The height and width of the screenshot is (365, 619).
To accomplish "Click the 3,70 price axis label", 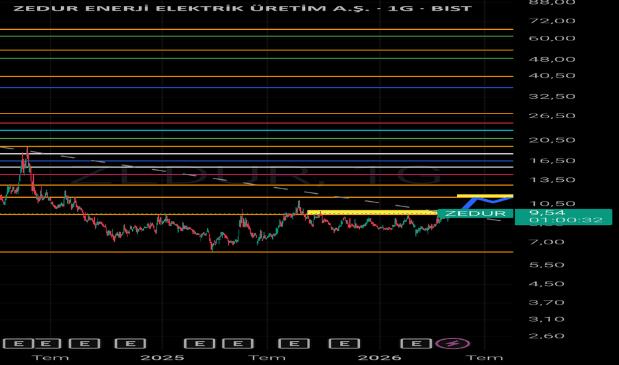I will pos(547,303).
